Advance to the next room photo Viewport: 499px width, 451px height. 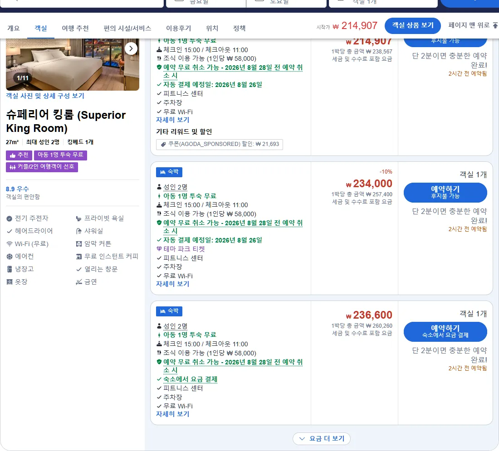click(x=131, y=48)
